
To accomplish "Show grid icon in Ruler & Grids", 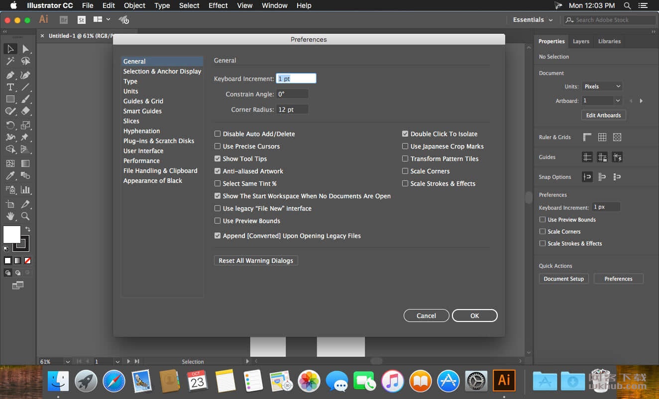I will point(602,137).
